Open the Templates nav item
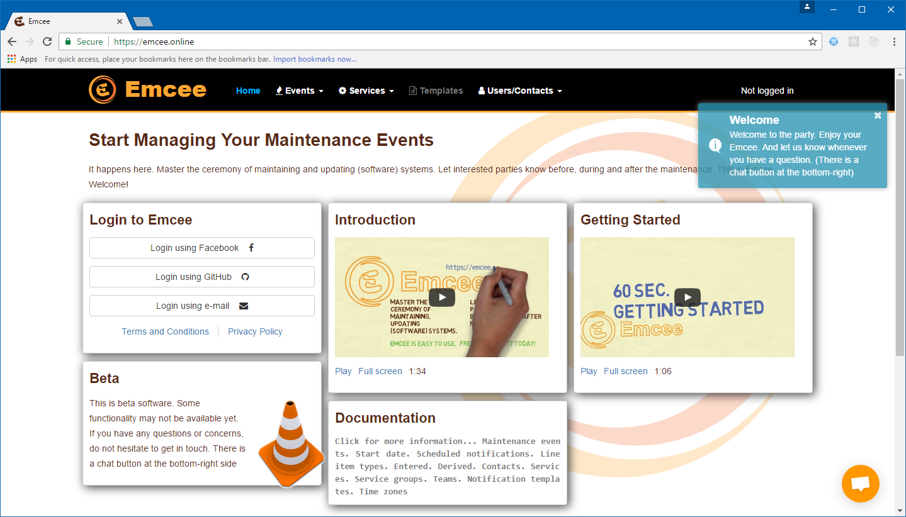906x517 pixels. [x=436, y=91]
